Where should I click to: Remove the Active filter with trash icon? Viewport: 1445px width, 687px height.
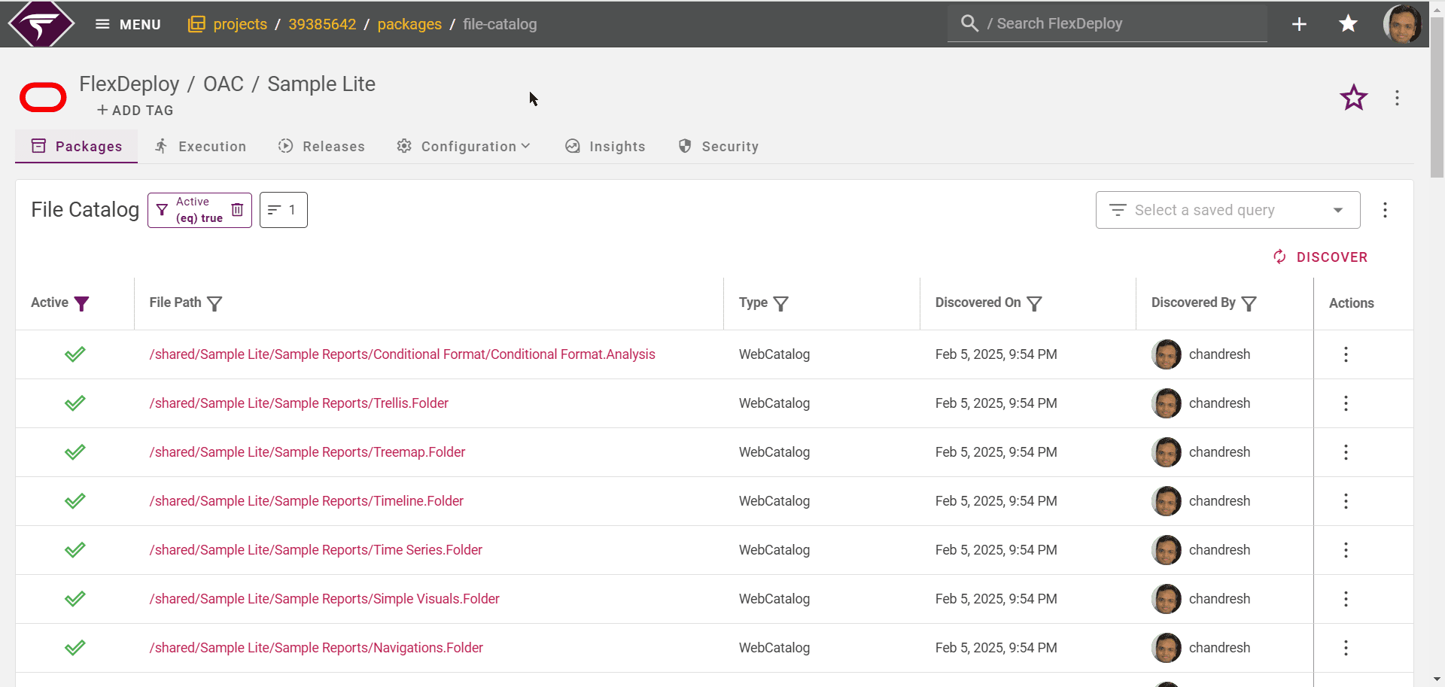click(237, 210)
